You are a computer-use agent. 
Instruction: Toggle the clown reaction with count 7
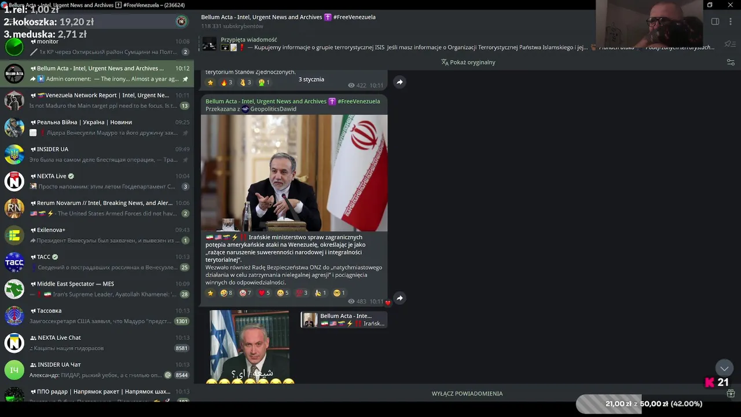(x=245, y=293)
